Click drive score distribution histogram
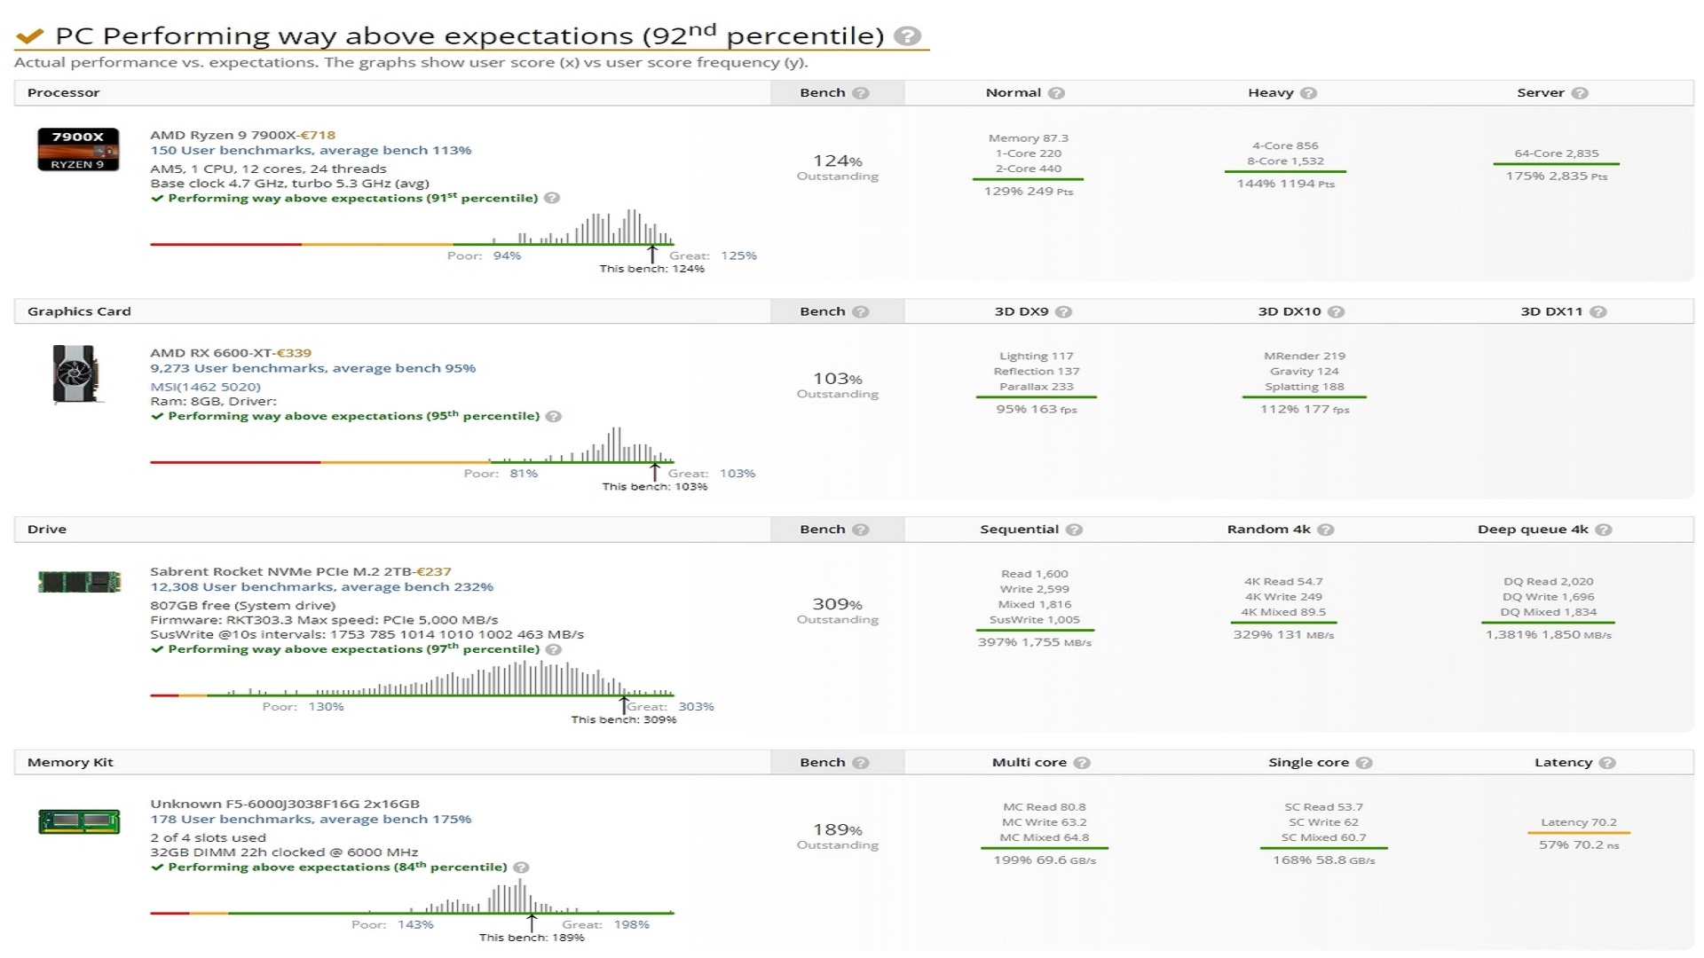 [x=412, y=679]
